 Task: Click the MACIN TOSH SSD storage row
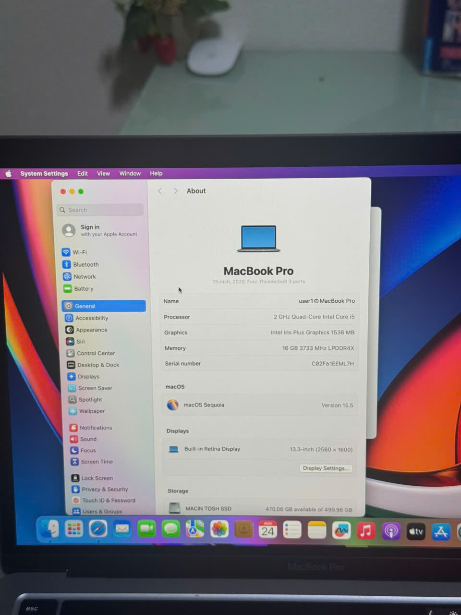261,508
